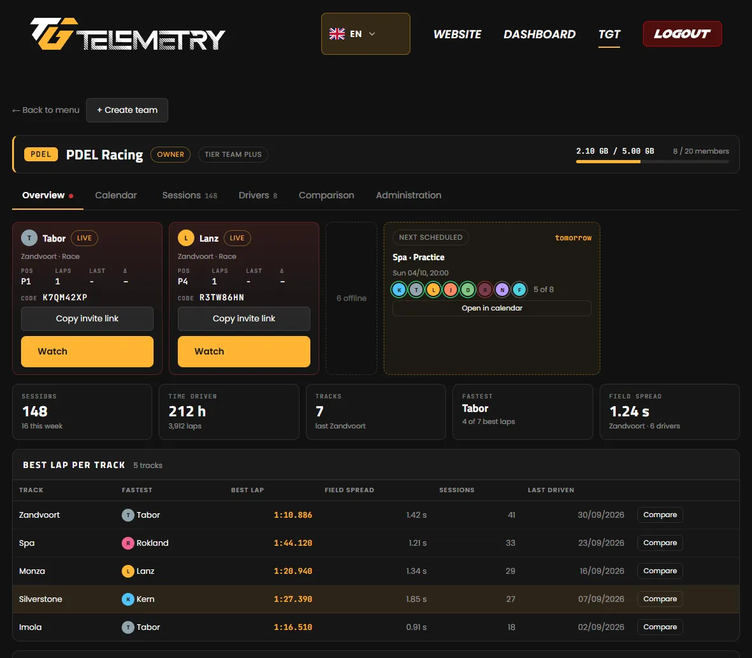Image resolution: width=752 pixels, height=658 pixels.
Task: Click the Zandvoort best lap 1:10.886
Action: point(293,515)
